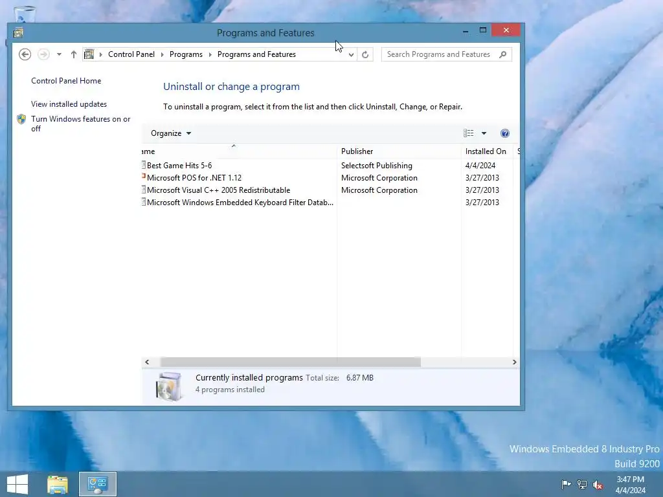
Task: Click the Forward navigation arrow
Action: point(43,54)
